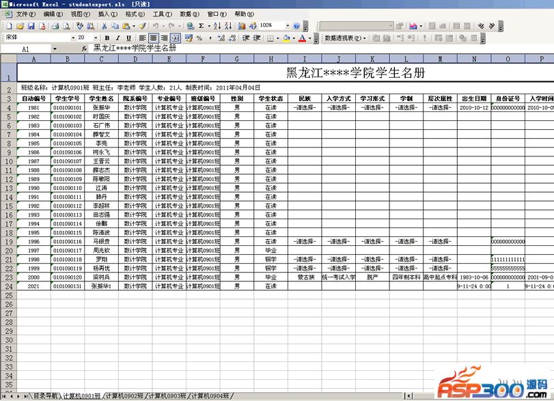Open the 文件 menu

click(x=26, y=14)
